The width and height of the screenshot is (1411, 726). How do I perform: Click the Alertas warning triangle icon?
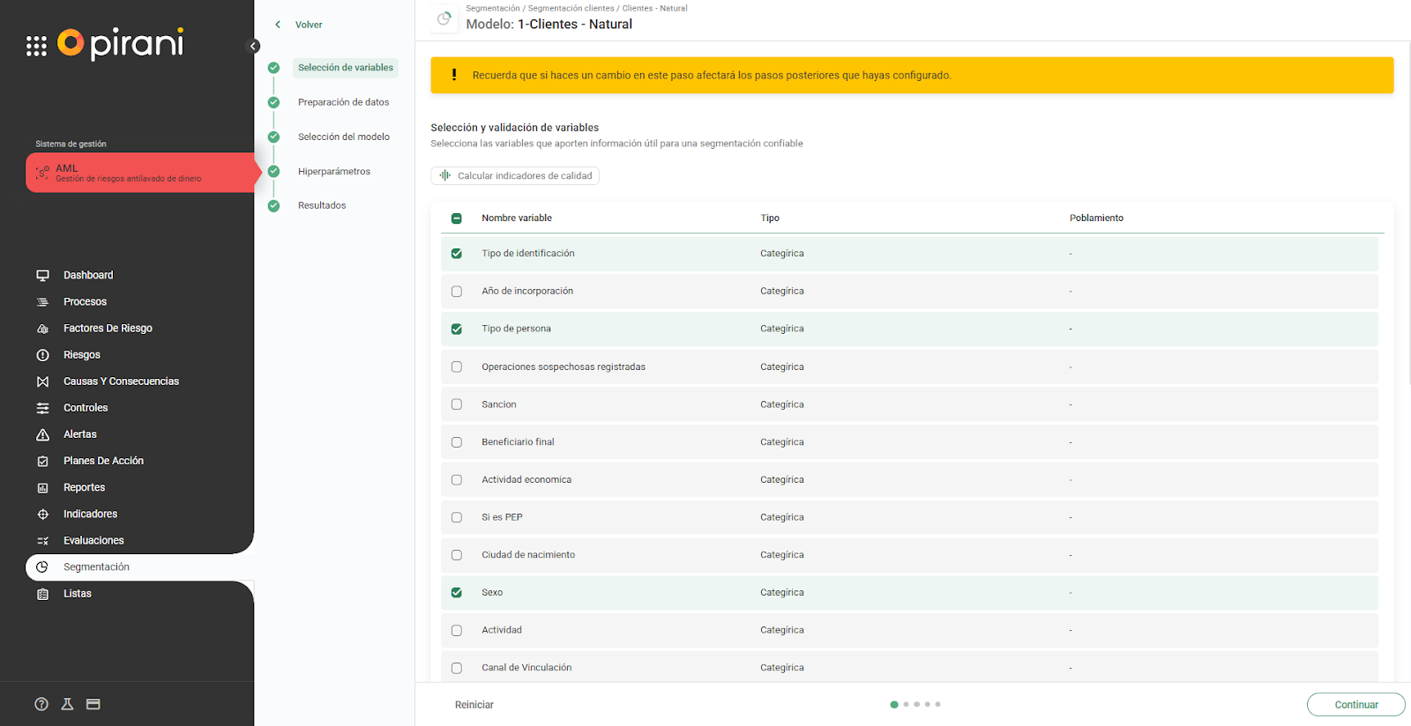(x=42, y=434)
